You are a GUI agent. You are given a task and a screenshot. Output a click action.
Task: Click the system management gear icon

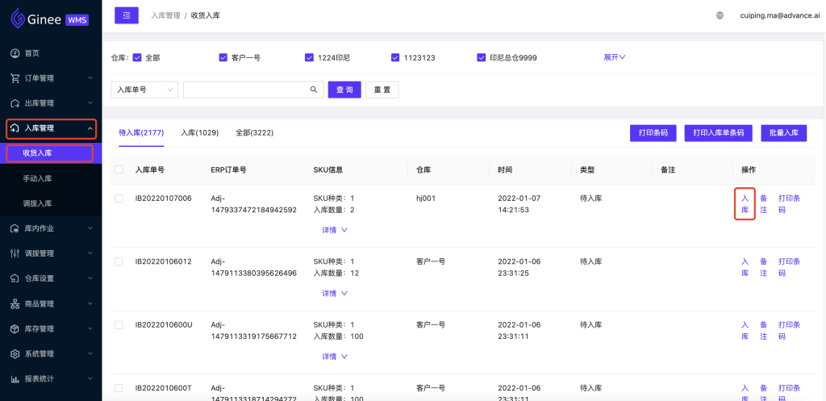click(x=15, y=353)
